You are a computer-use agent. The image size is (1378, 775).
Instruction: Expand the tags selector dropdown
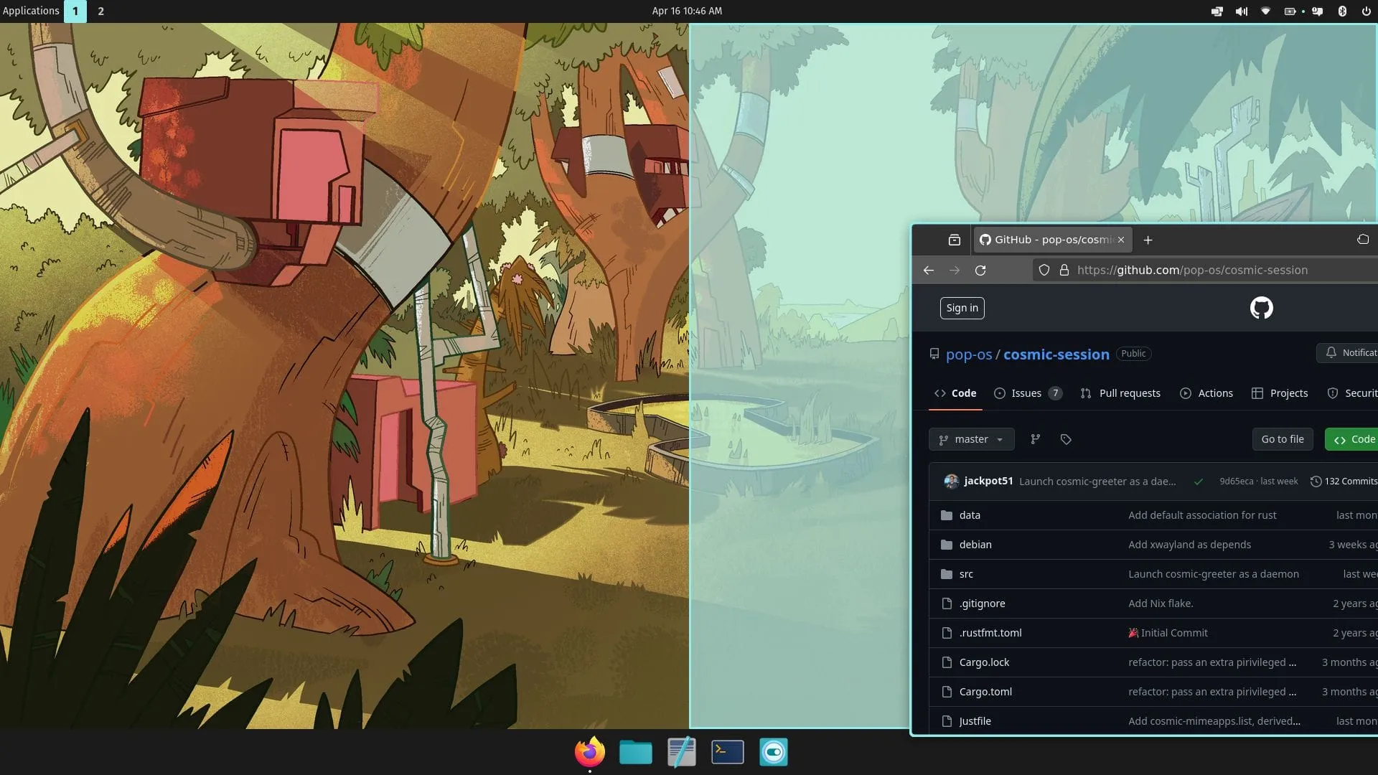click(1066, 438)
